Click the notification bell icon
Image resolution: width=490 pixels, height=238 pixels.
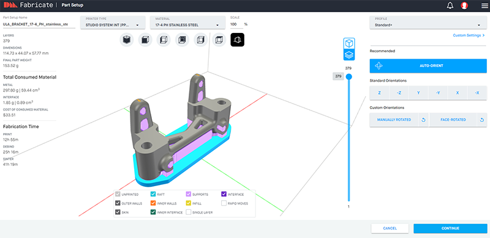click(450, 5)
